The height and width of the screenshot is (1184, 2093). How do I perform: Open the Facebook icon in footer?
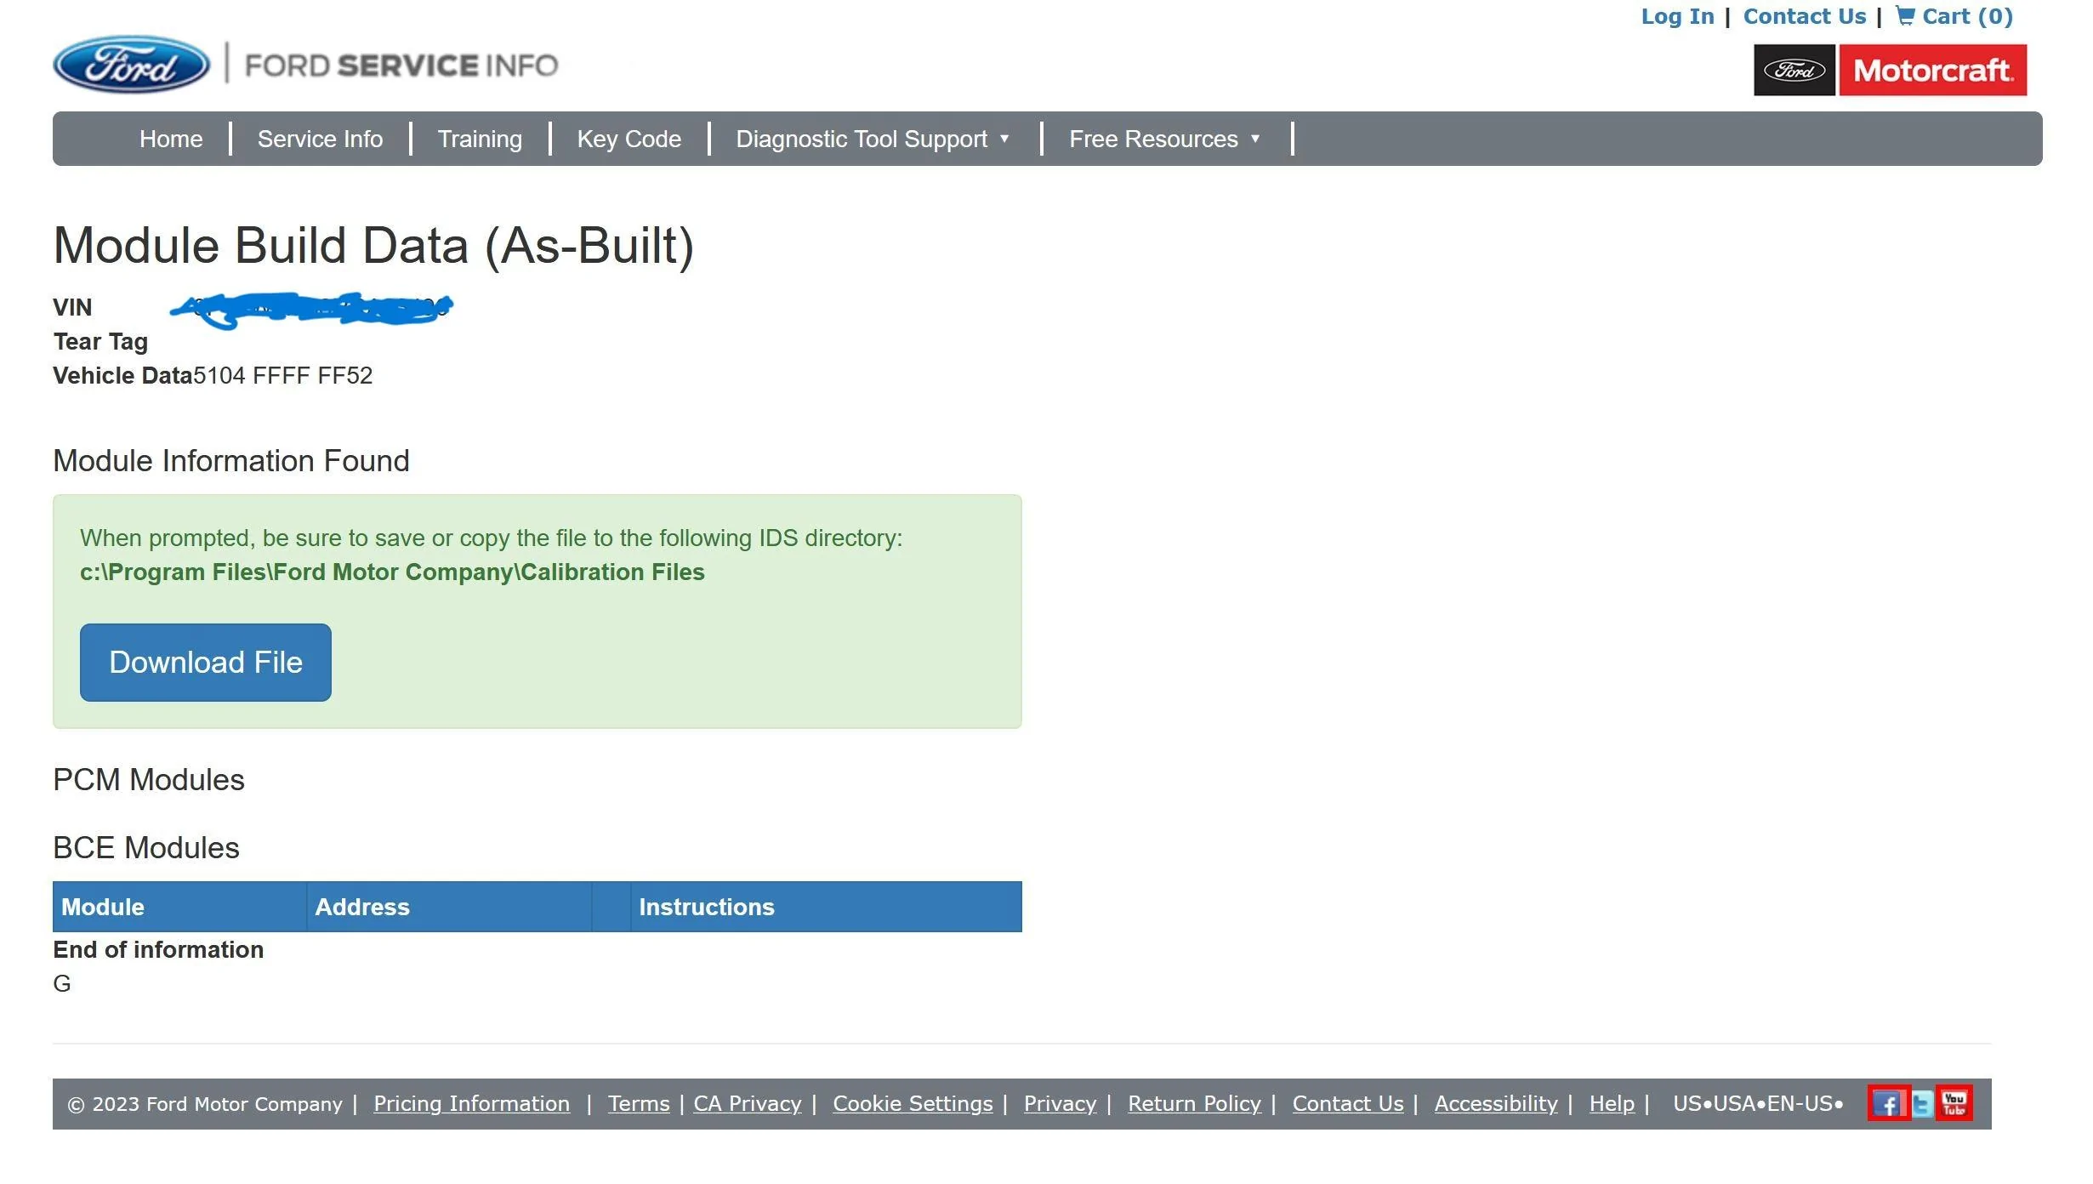pyautogui.click(x=1888, y=1104)
